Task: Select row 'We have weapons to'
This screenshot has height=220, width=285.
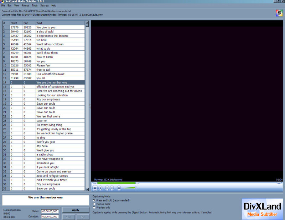Action: pos(43,159)
